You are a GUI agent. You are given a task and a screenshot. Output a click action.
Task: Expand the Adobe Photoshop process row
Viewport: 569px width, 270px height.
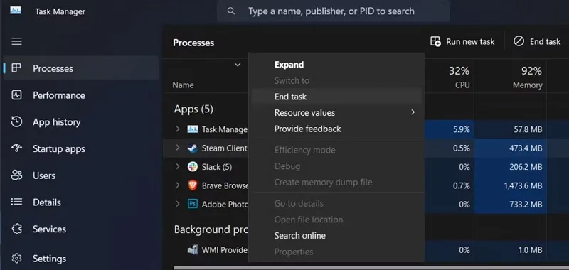[x=177, y=204]
